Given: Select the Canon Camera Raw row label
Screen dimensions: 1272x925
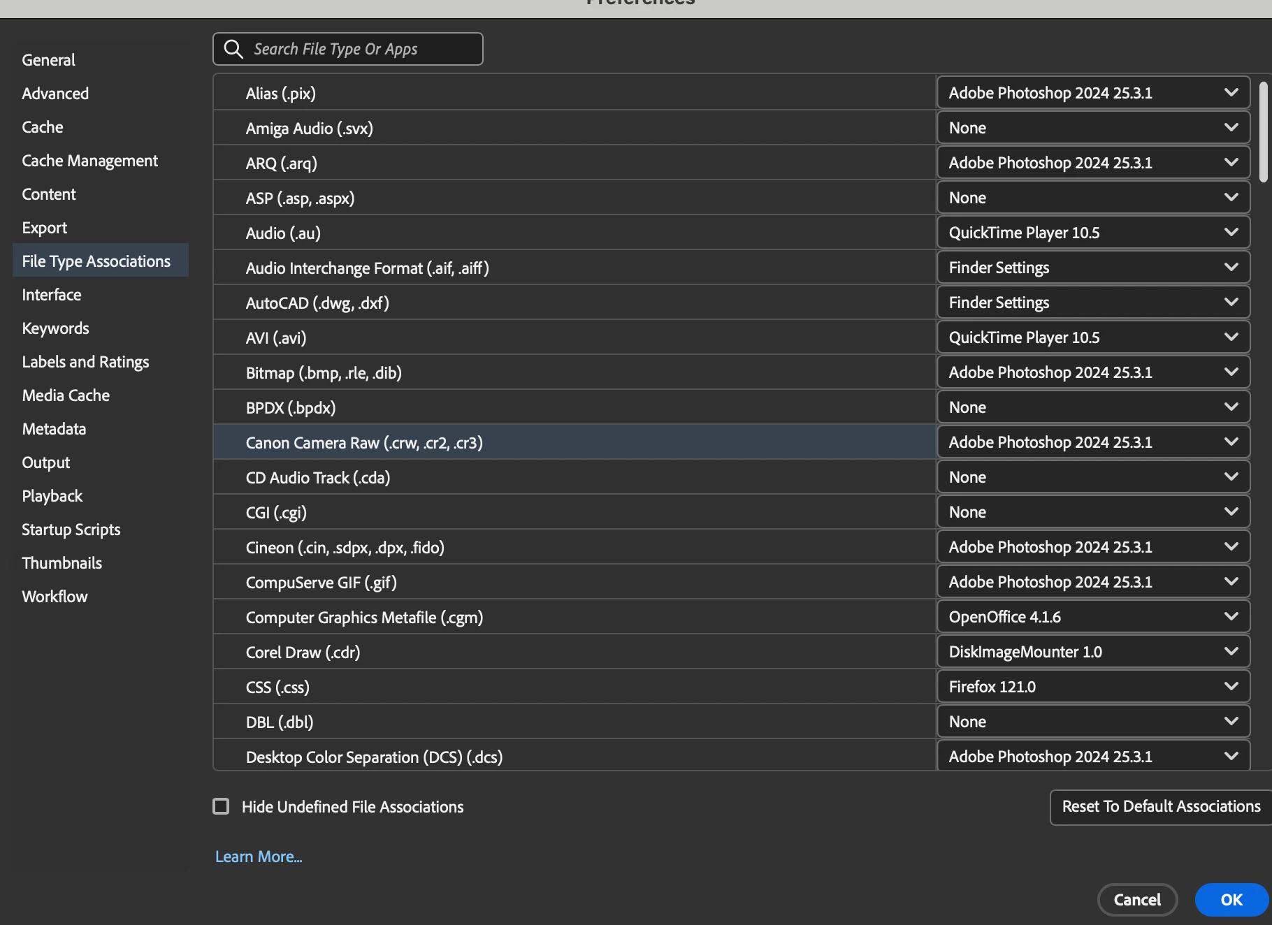Looking at the screenshot, I should (x=364, y=443).
